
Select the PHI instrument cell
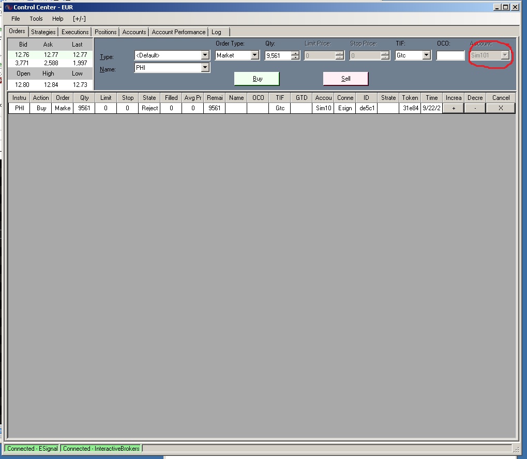19,108
